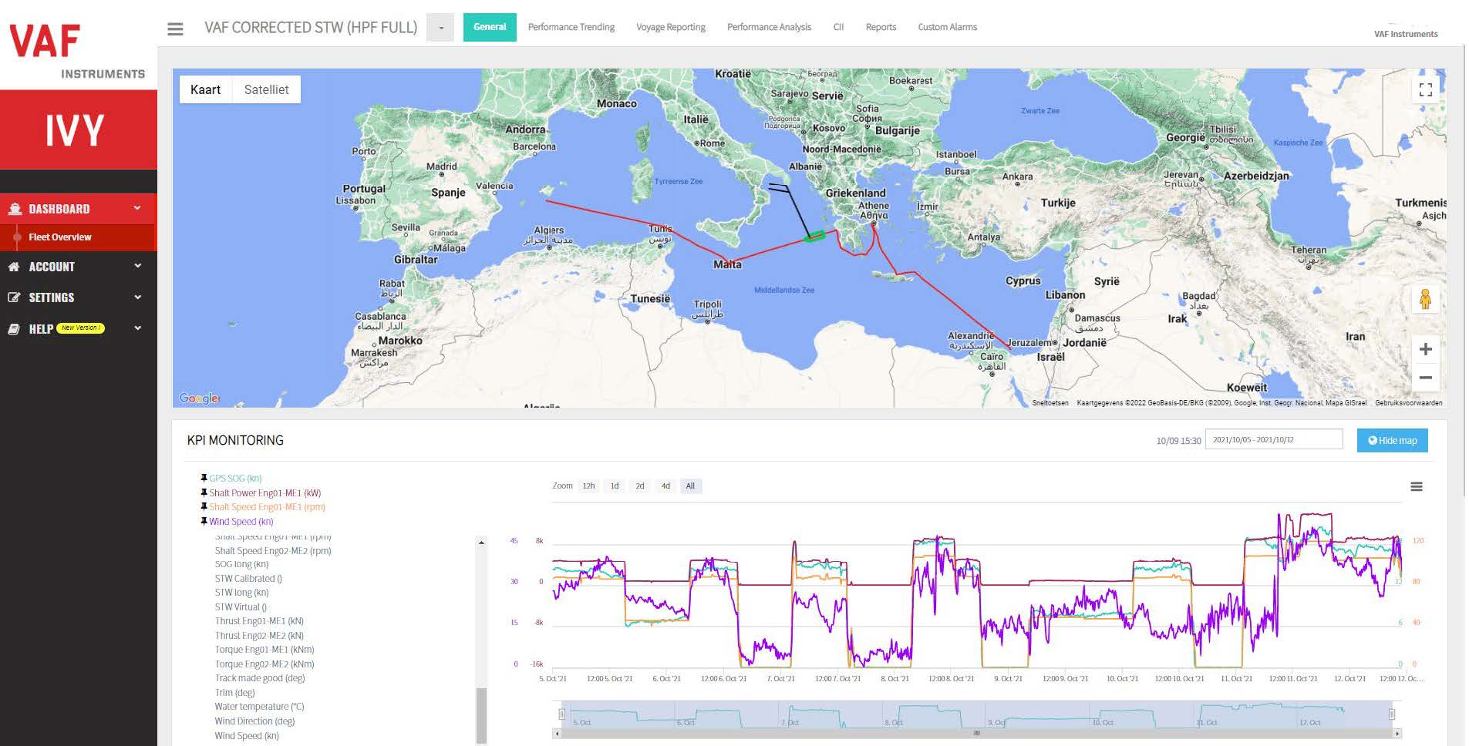Open the Performance Trending tab
The width and height of the screenshot is (1469, 746).
(x=571, y=27)
